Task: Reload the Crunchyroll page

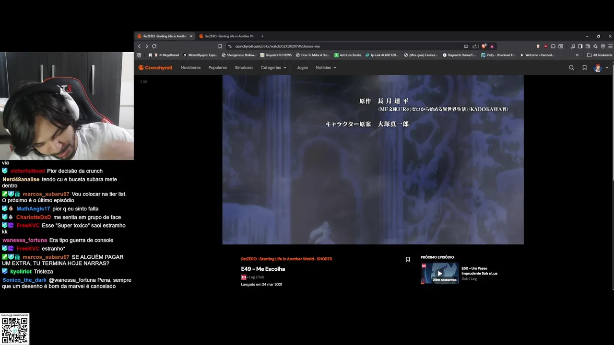Action: point(154,46)
